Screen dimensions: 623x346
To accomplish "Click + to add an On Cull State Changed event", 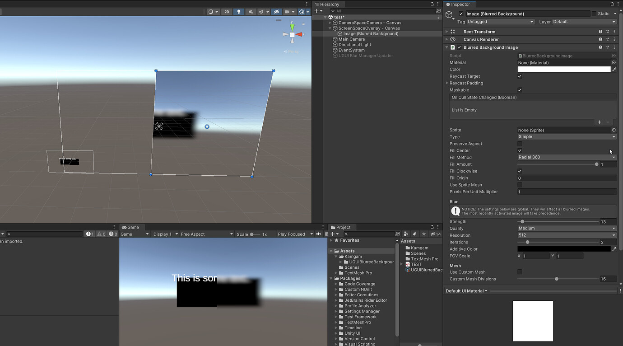I will tap(600, 122).
